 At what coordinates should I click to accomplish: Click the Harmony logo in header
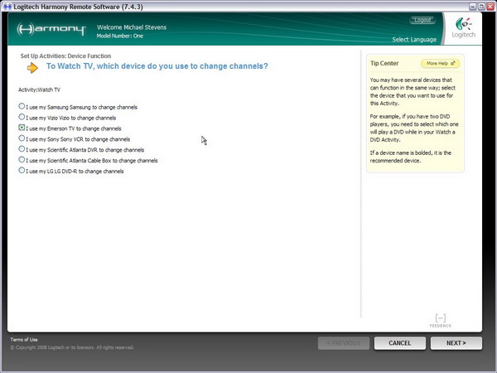click(51, 29)
